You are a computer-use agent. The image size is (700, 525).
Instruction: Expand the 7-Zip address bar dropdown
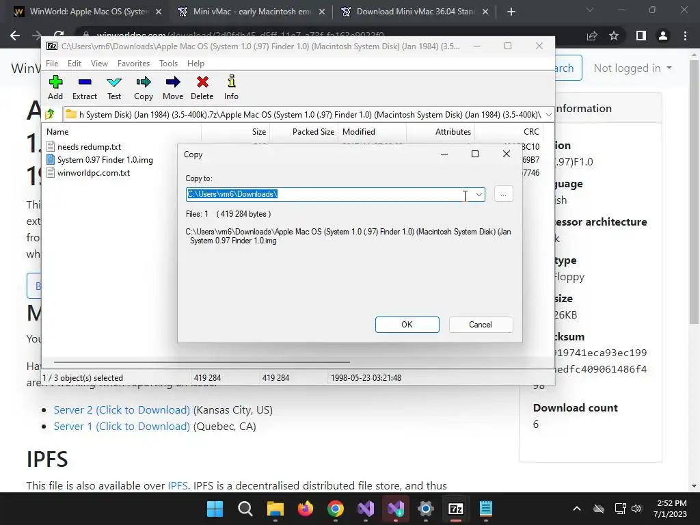tap(549, 115)
